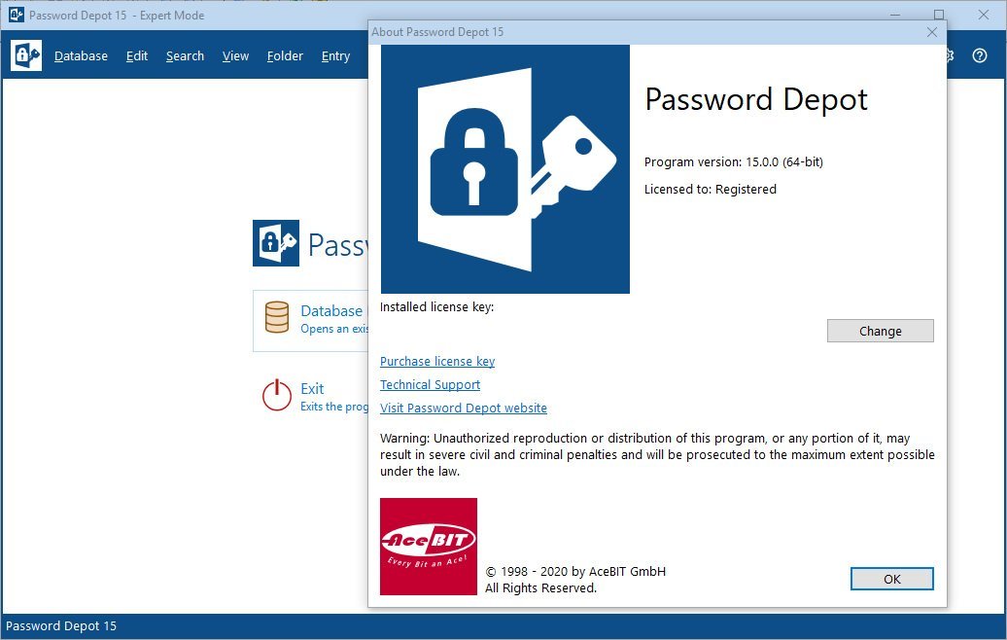Click the Exit option text
1007x640 pixels.
pyautogui.click(x=312, y=389)
